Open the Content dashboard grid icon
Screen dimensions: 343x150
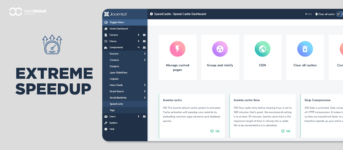pos(144,35)
